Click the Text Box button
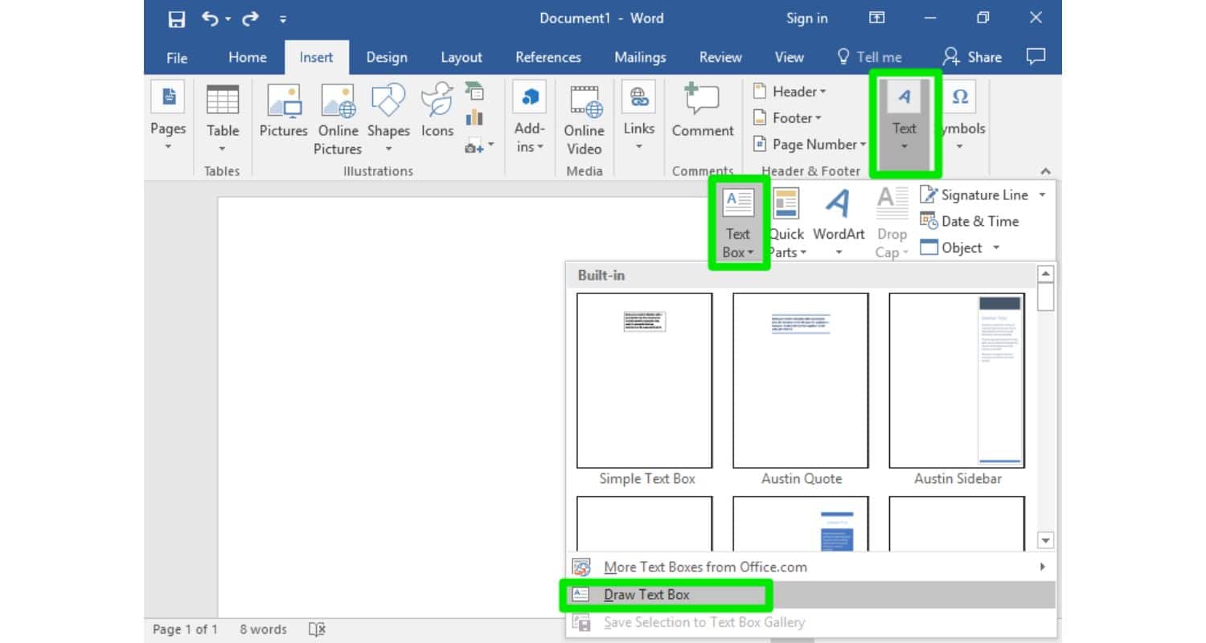This screenshot has width=1206, height=643. [738, 223]
